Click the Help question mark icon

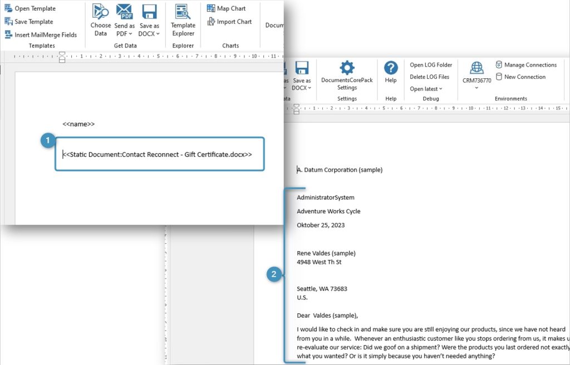(x=391, y=67)
